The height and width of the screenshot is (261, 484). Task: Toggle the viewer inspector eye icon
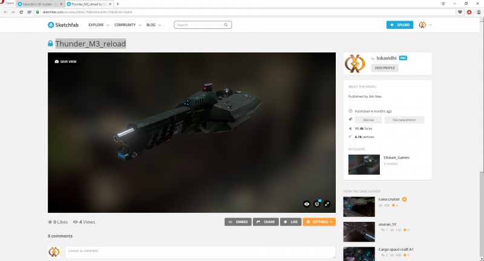pos(307,204)
